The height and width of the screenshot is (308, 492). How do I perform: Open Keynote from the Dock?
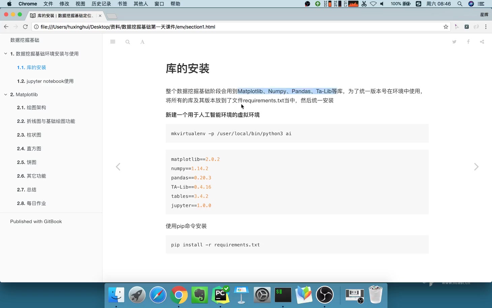click(x=241, y=295)
